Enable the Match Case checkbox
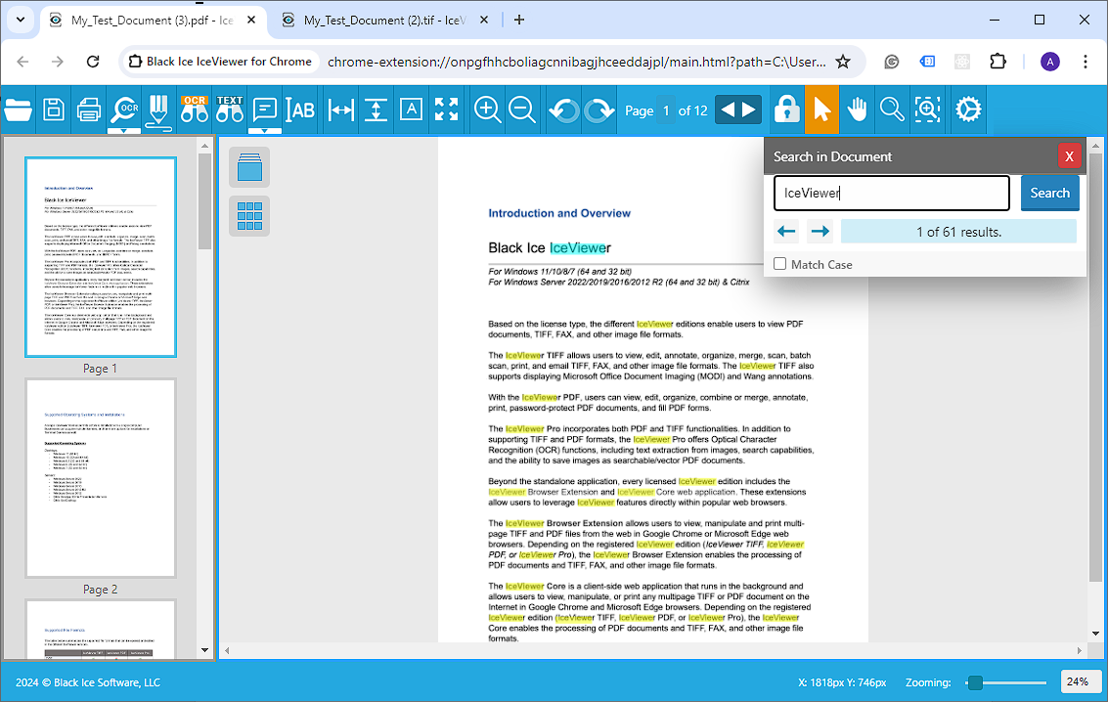This screenshot has height=702, width=1108. point(780,264)
